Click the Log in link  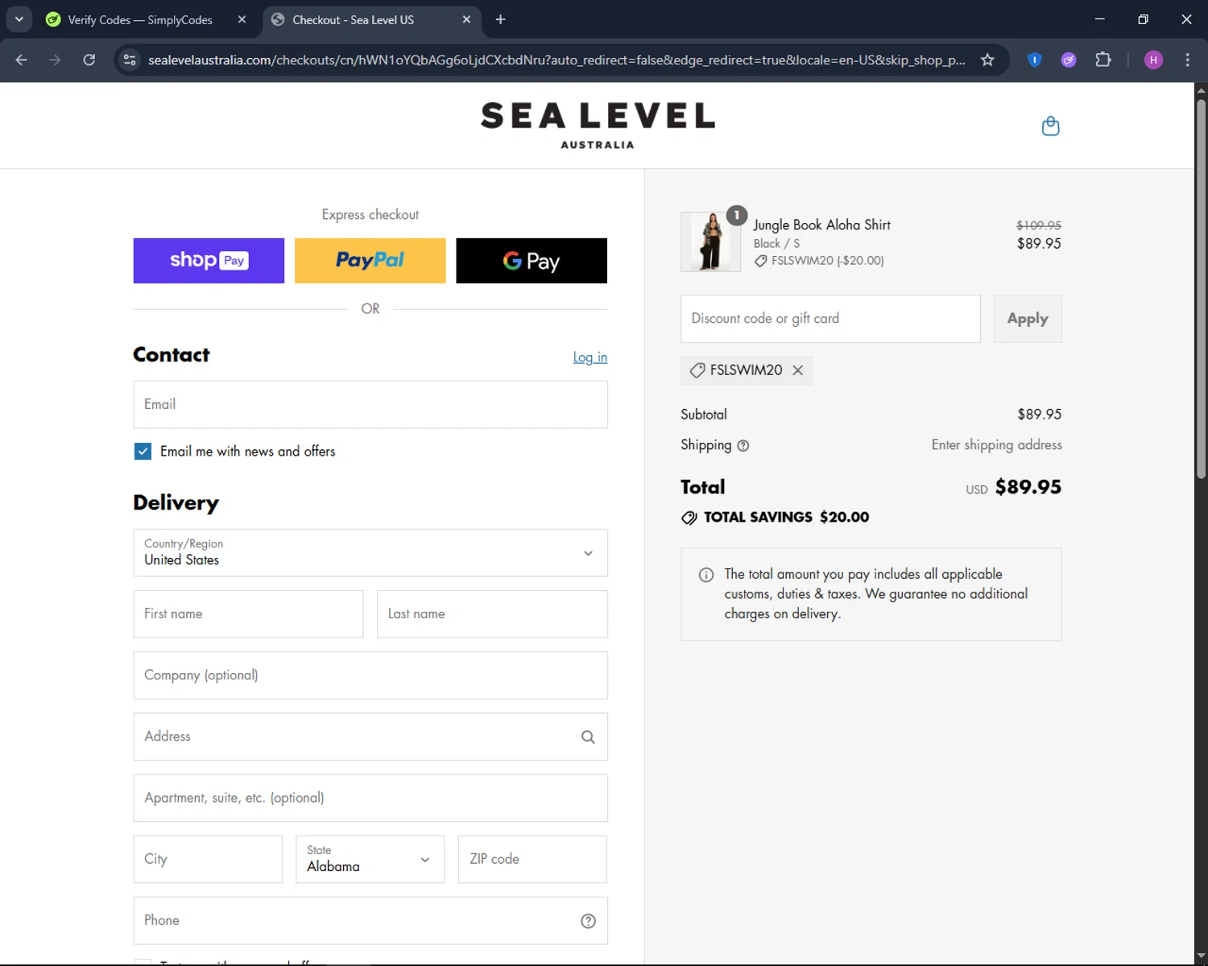590,357
